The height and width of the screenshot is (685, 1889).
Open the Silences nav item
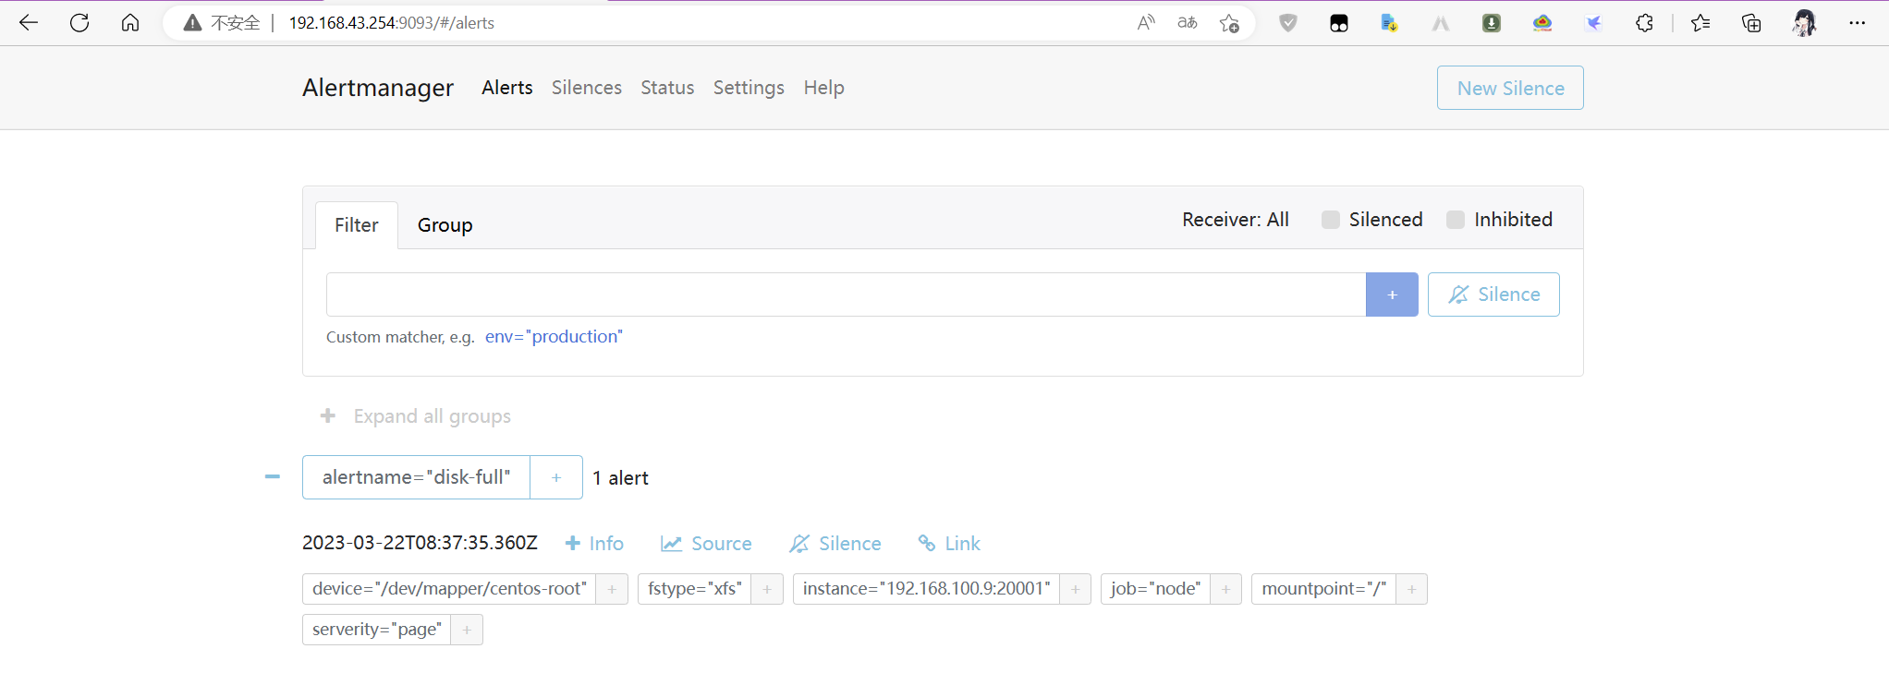click(587, 88)
